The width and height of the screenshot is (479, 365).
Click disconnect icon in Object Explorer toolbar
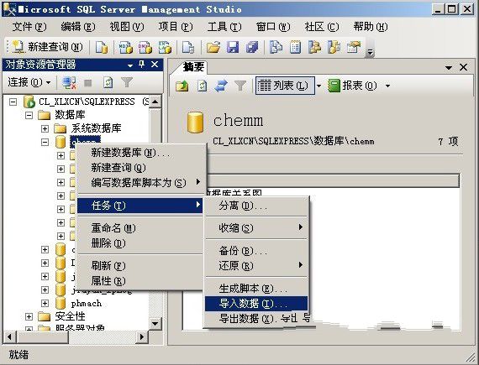70,82
